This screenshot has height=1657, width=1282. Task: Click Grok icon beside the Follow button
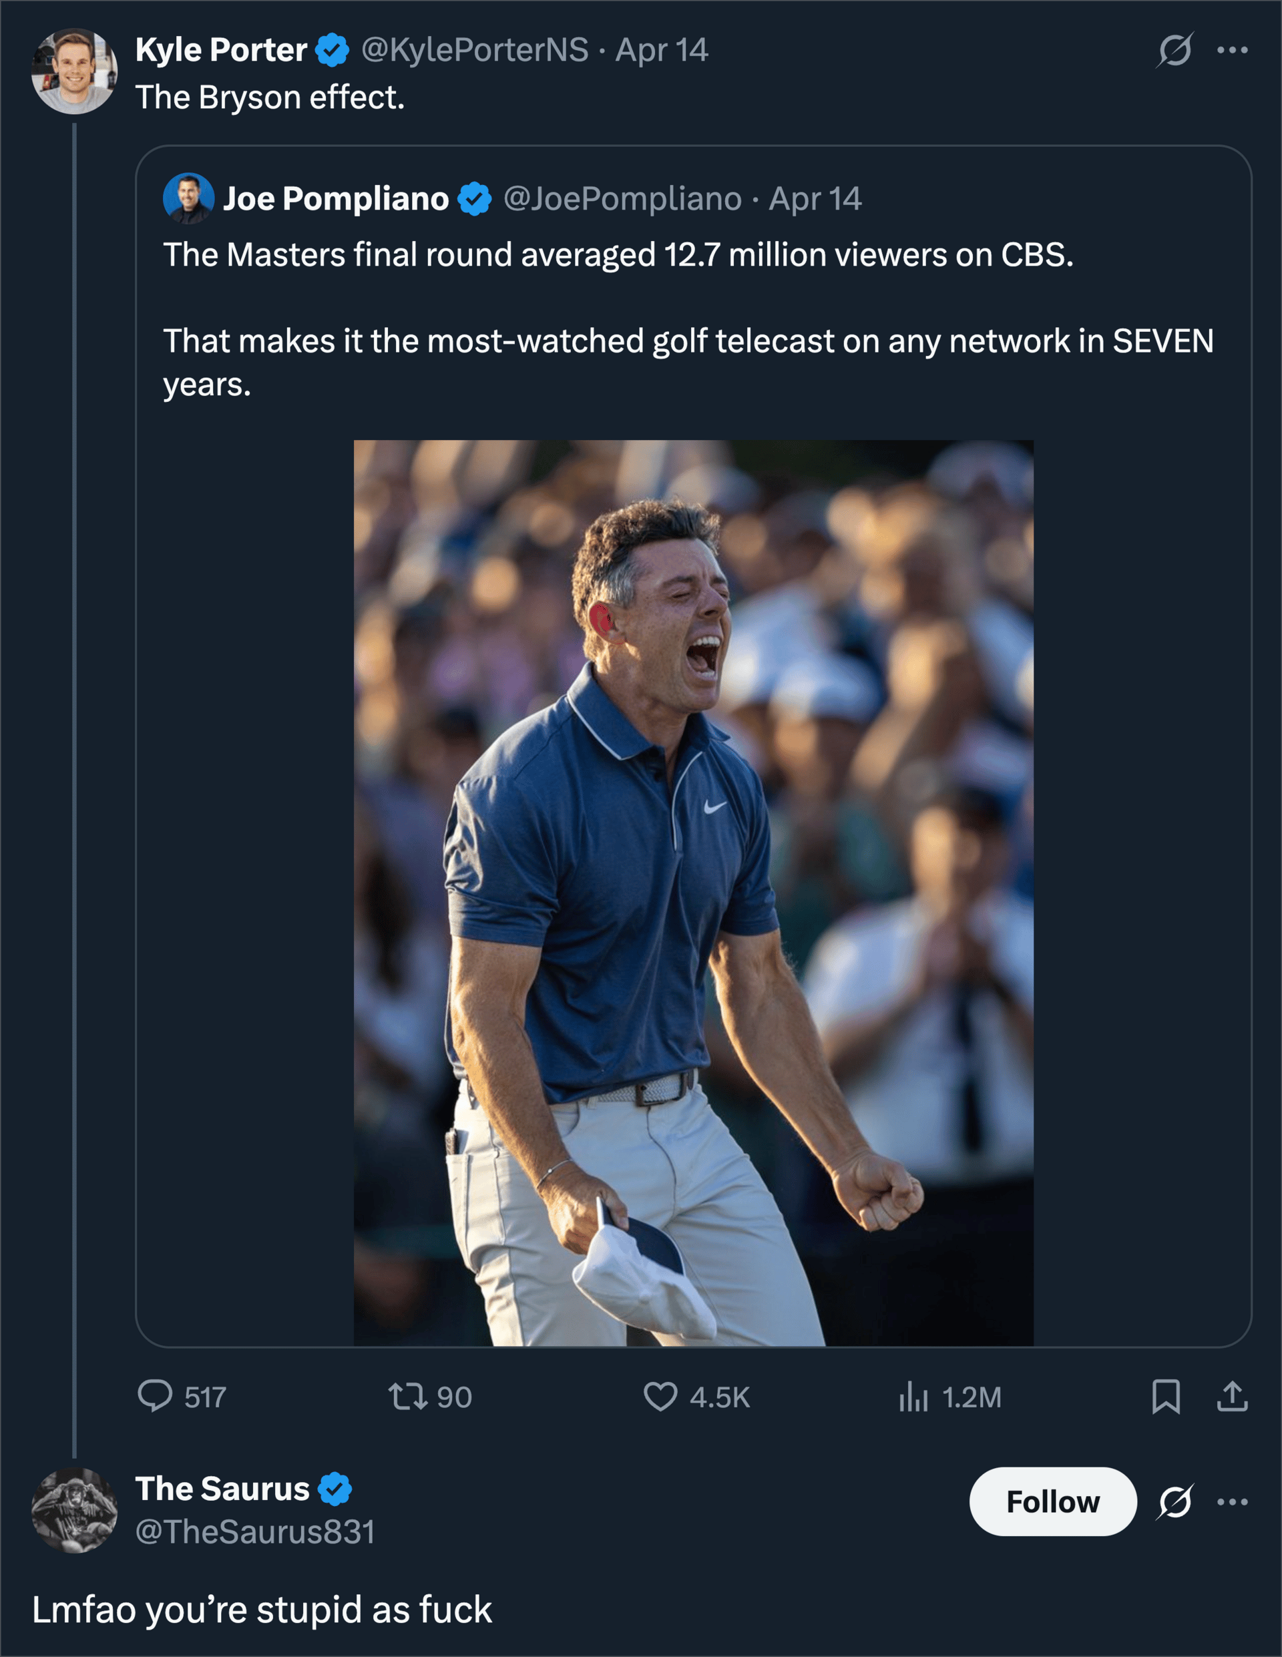click(1174, 1501)
